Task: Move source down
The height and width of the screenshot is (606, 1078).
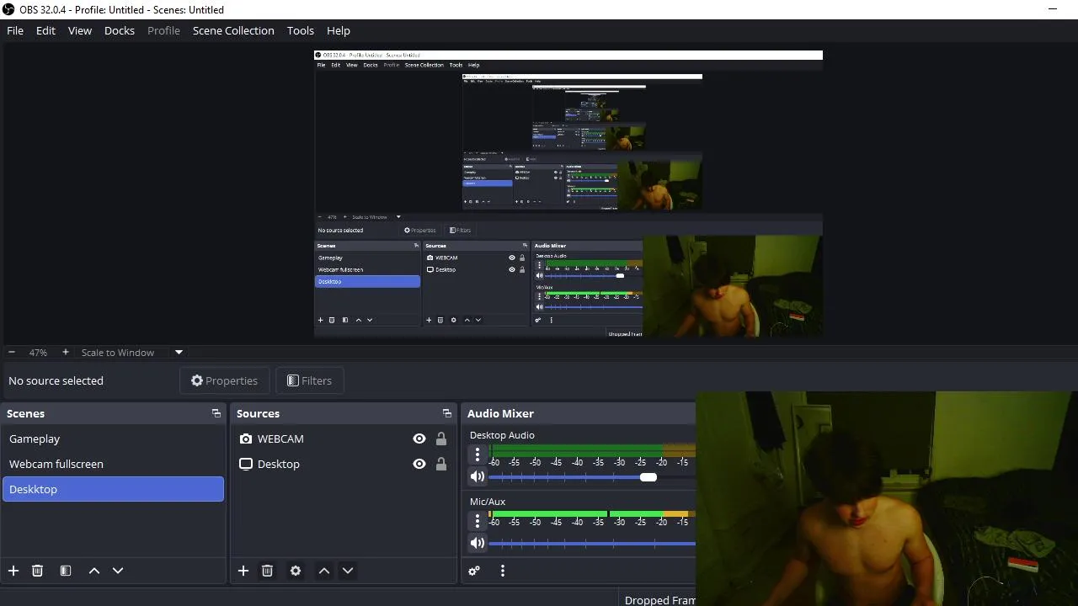Action: (348, 571)
